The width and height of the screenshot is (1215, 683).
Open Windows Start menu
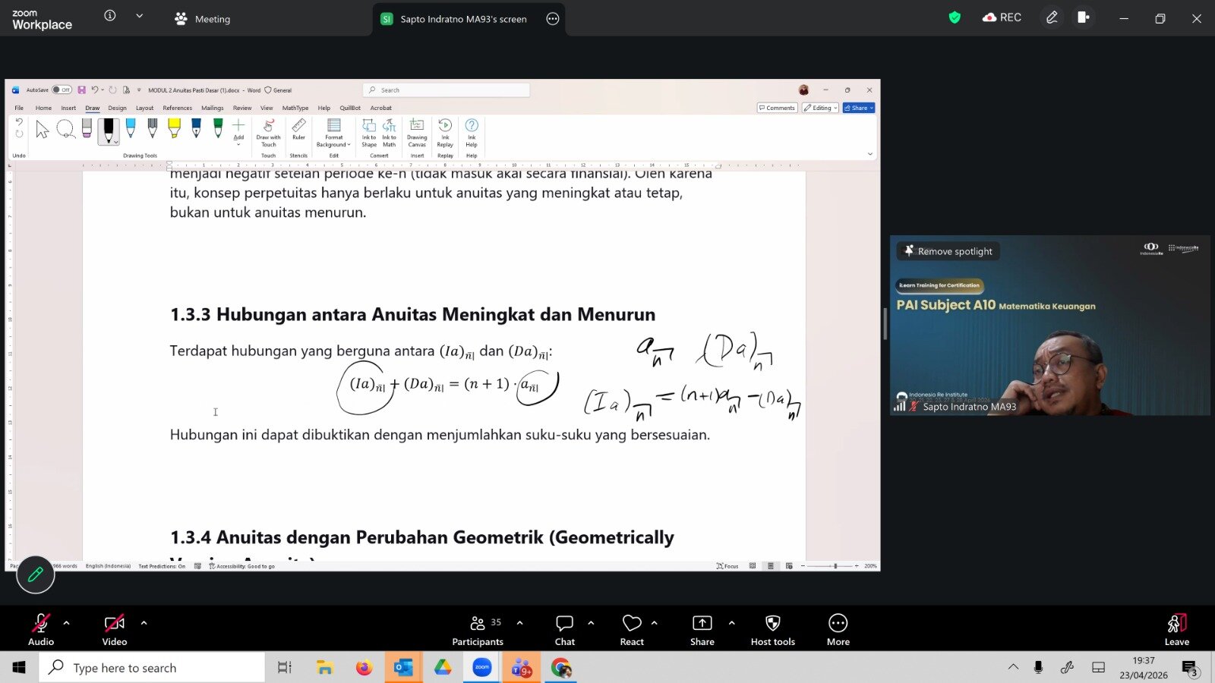[x=19, y=668]
